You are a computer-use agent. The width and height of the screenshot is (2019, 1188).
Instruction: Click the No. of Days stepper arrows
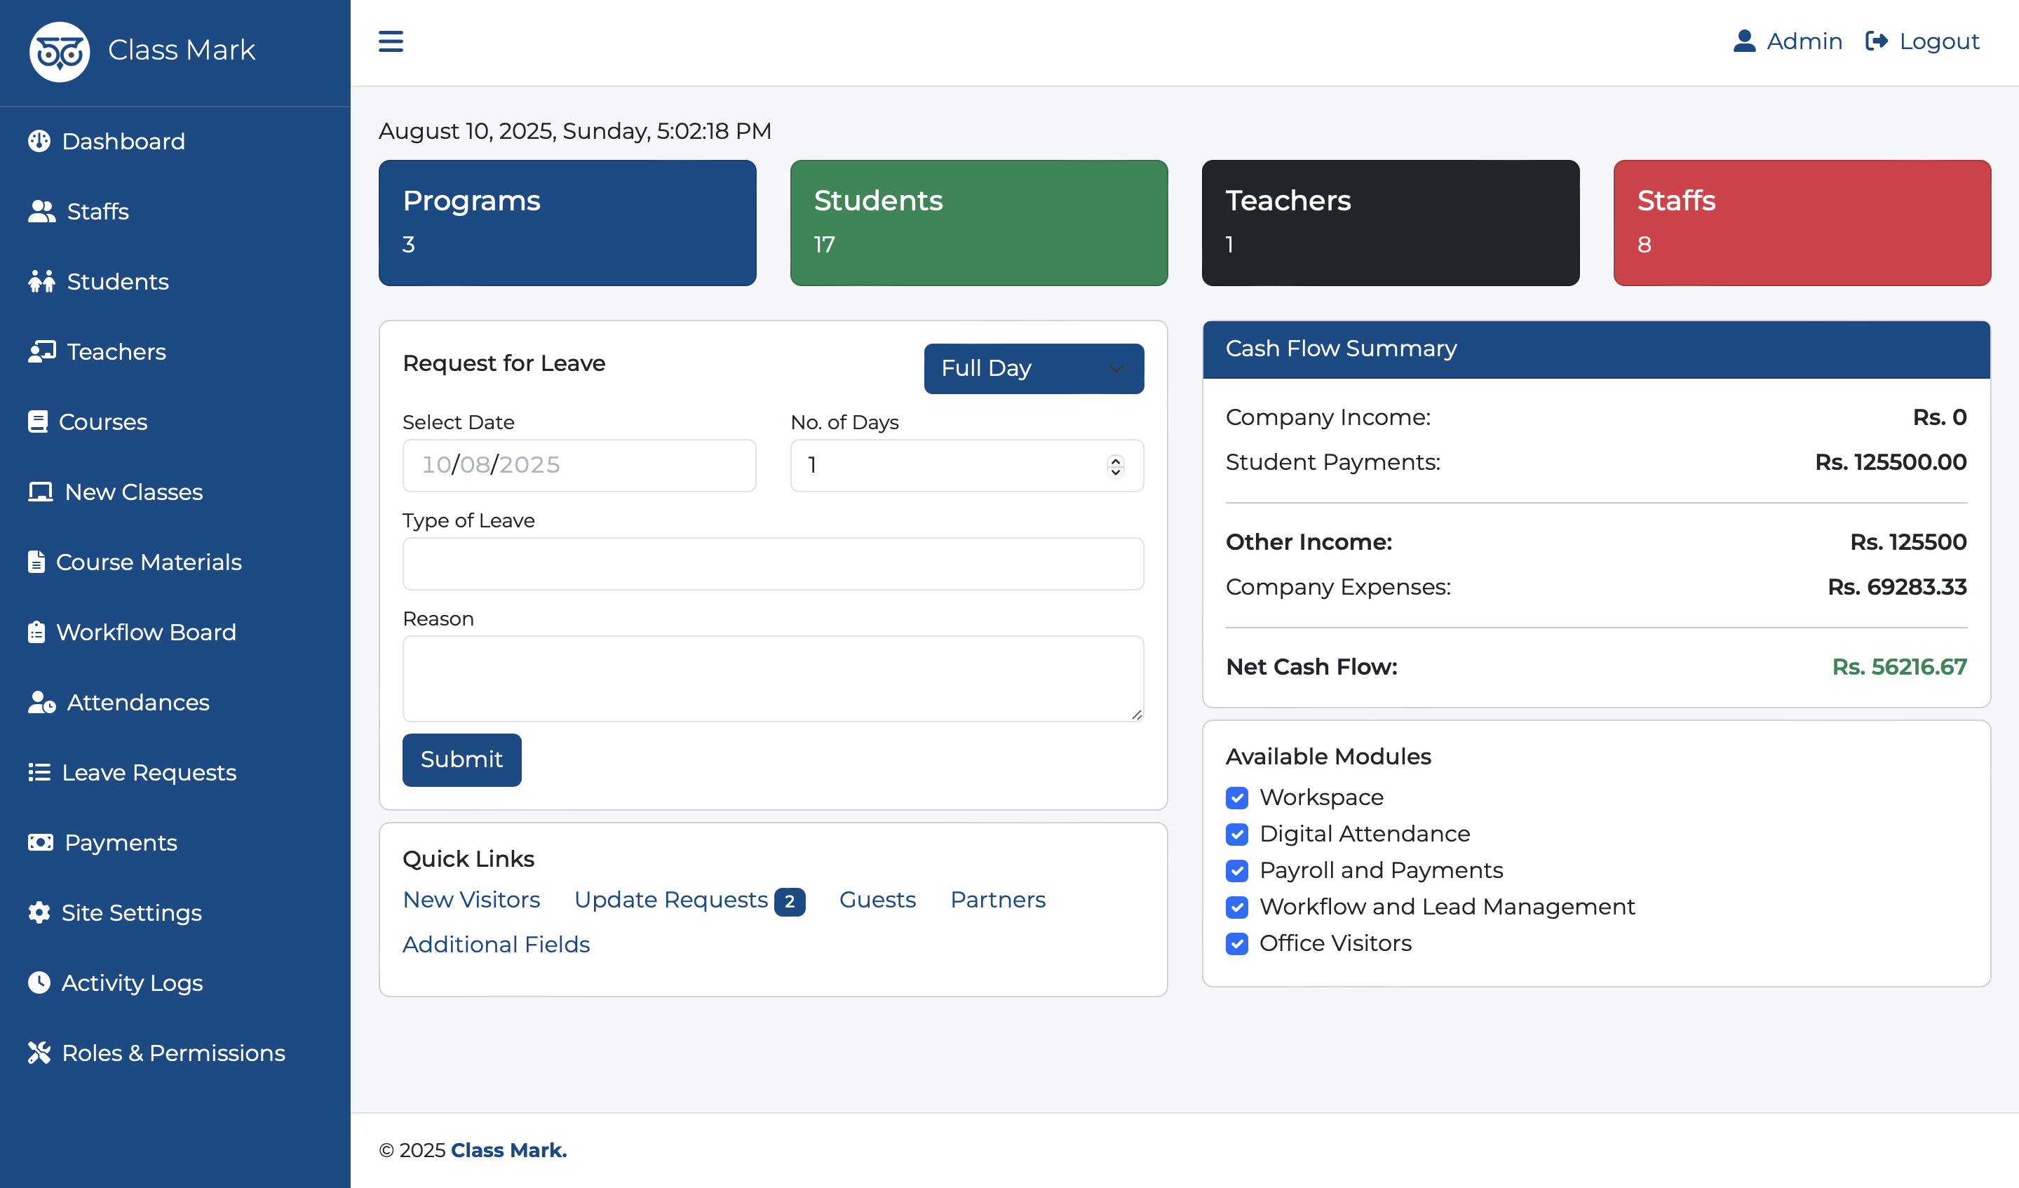tap(1115, 466)
